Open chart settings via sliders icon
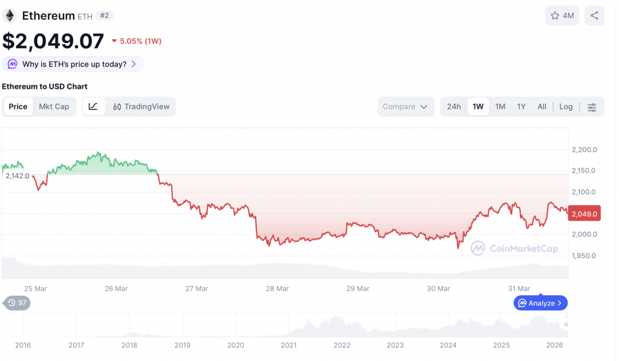 [591, 106]
